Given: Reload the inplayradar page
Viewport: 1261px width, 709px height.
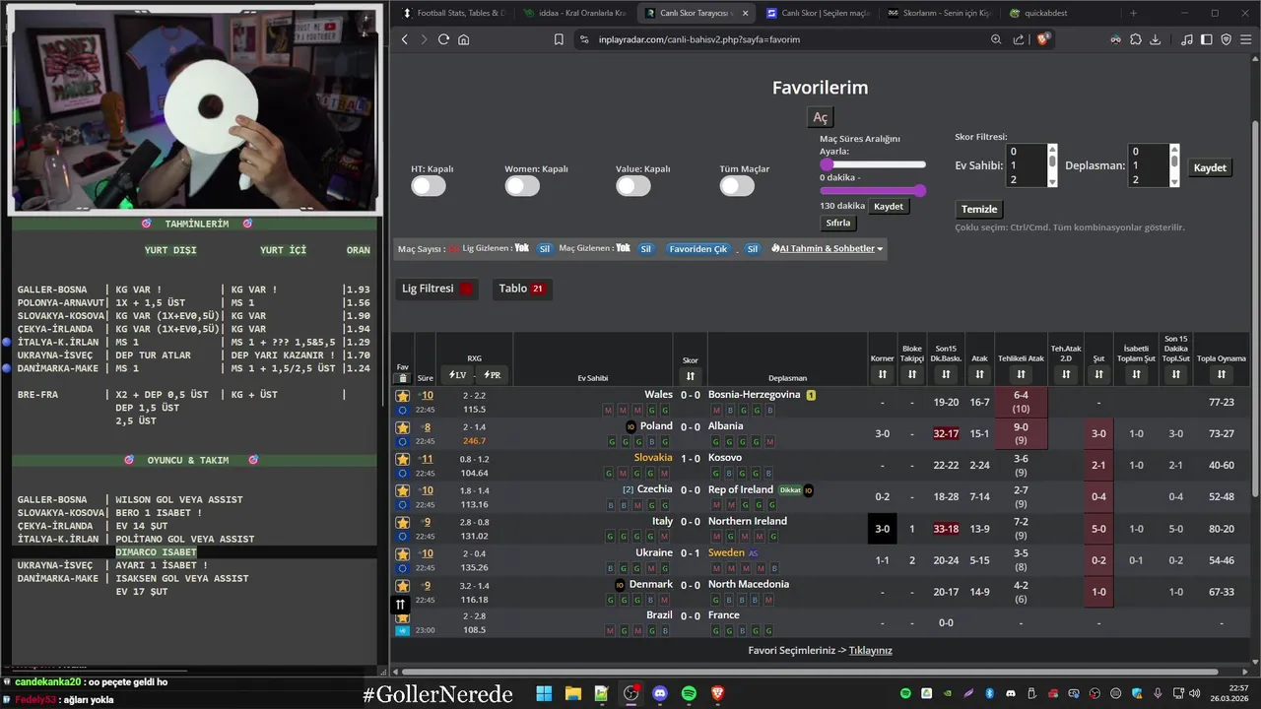Looking at the screenshot, I should tap(443, 39).
